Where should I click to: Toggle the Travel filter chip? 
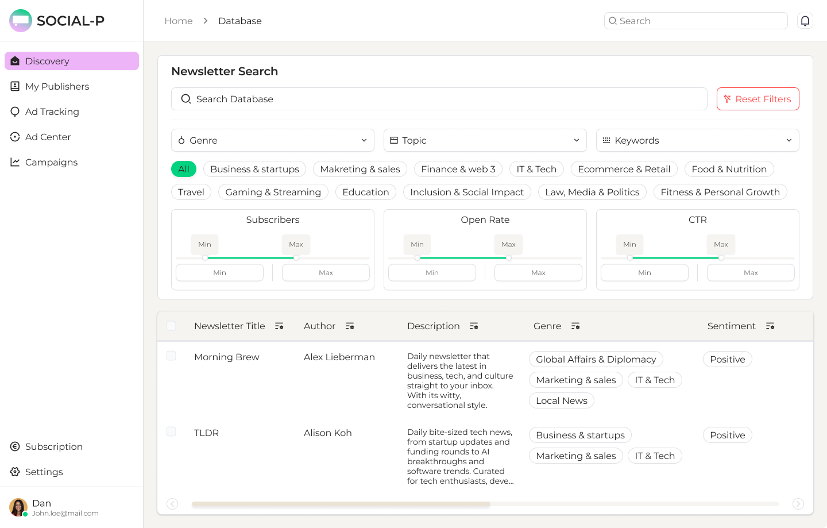[x=191, y=192]
